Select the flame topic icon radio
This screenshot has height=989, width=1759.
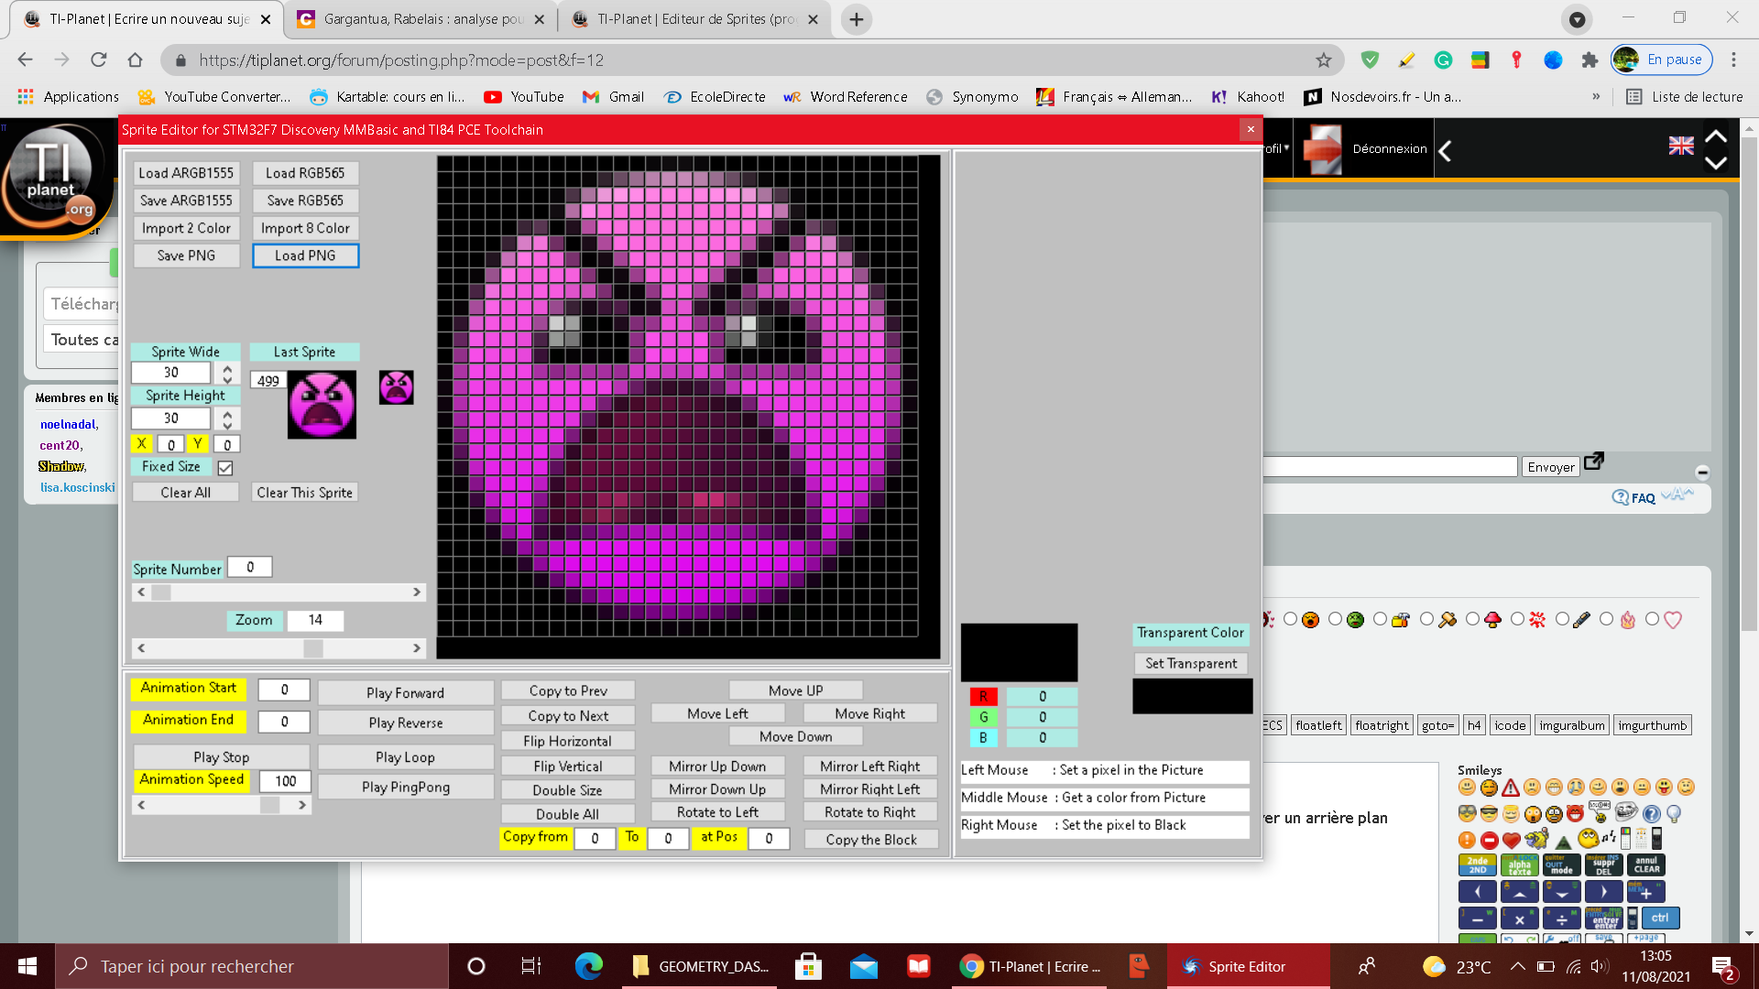pyautogui.click(x=1606, y=619)
